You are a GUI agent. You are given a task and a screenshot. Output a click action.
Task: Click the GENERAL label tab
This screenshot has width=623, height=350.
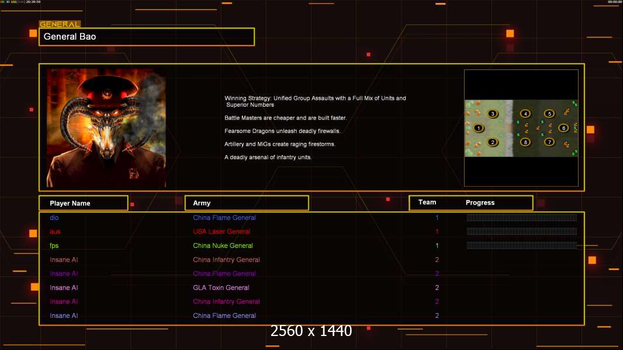pyautogui.click(x=60, y=24)
